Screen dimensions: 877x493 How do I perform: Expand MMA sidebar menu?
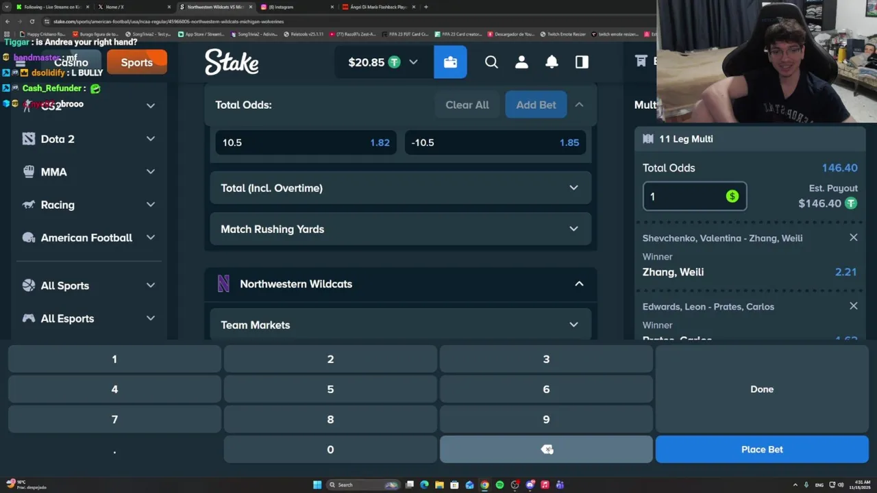[x=151, y=172]
